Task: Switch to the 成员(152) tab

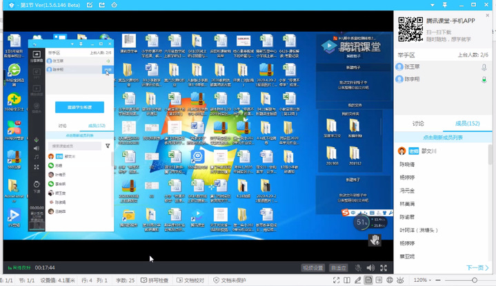Action: point(467,124)
